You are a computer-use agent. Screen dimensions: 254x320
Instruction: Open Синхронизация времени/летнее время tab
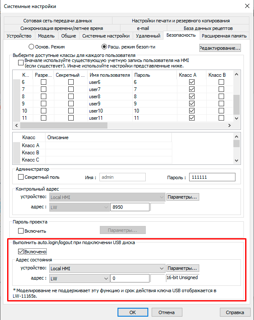pyautogui.click(x=62, y=28)
